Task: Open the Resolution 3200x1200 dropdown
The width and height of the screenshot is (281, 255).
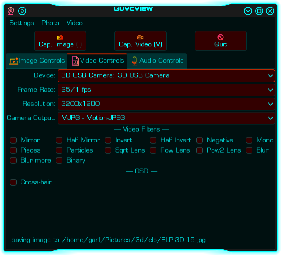Action: pos(166,104)
